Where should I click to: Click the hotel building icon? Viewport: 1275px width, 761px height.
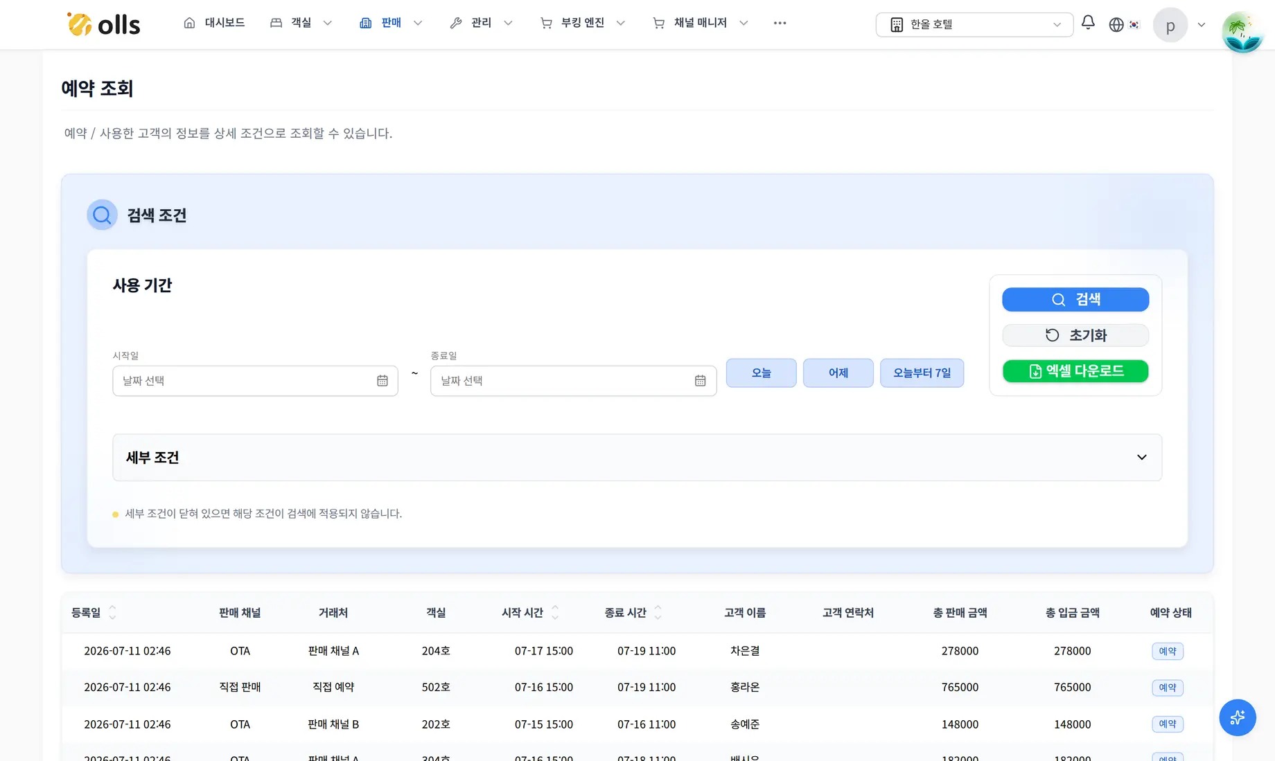tap(897, 24)
